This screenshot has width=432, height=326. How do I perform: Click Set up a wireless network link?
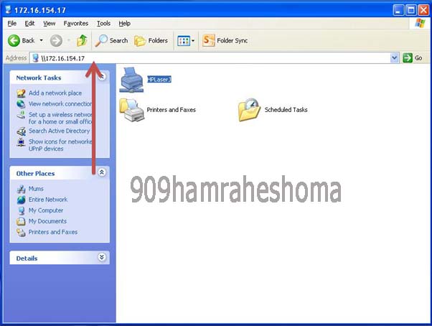click(x=60, y=118)
